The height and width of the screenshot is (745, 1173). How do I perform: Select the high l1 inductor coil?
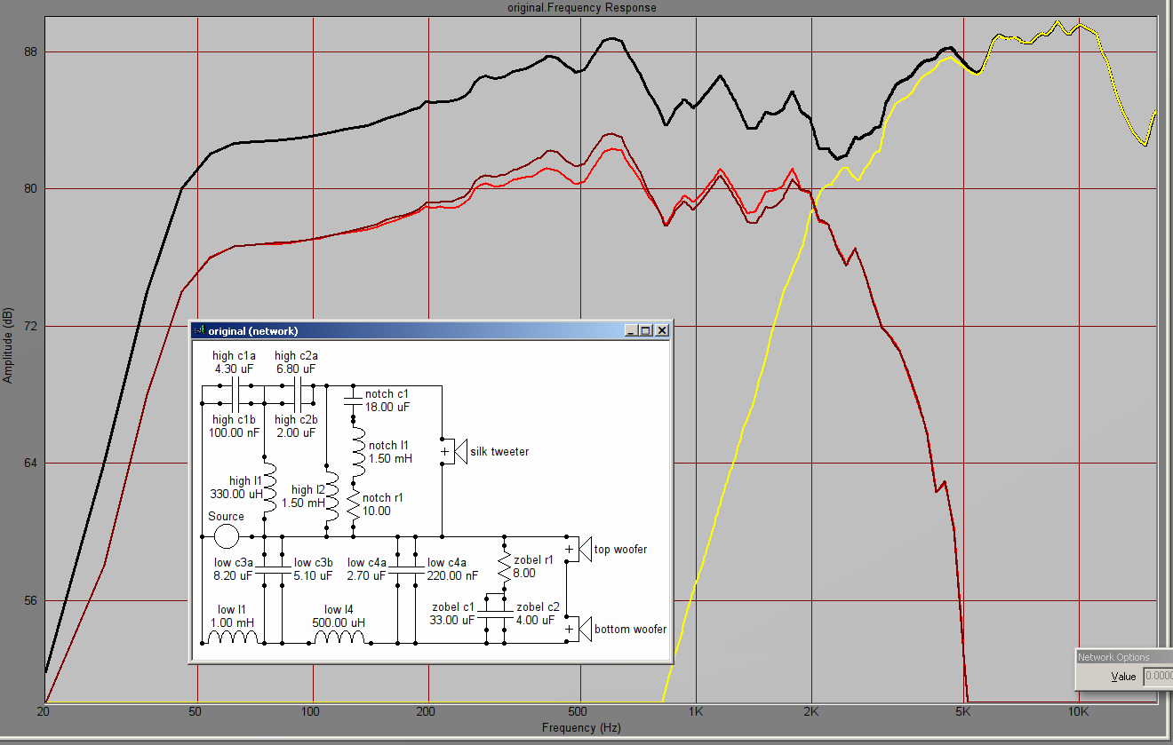[x=270, y=487]
